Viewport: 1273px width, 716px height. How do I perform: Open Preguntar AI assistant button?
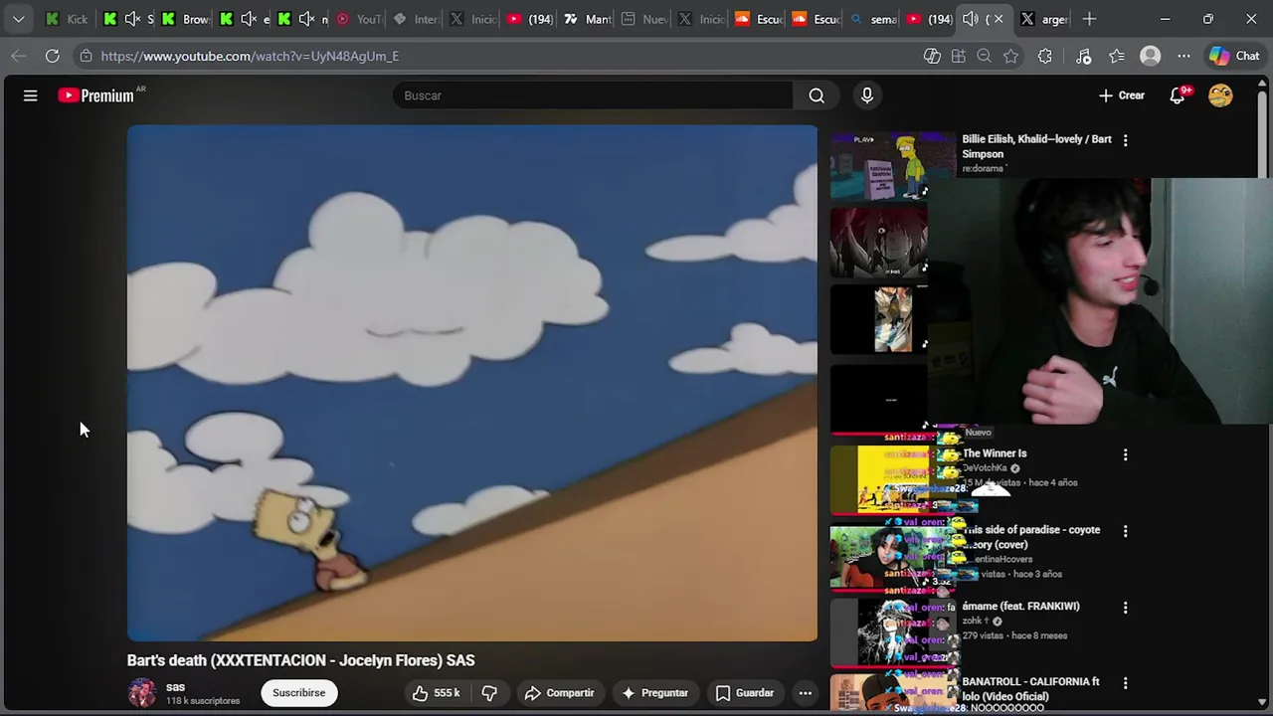coord(654,693)
